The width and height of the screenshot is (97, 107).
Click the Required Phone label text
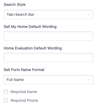[24, 100]
